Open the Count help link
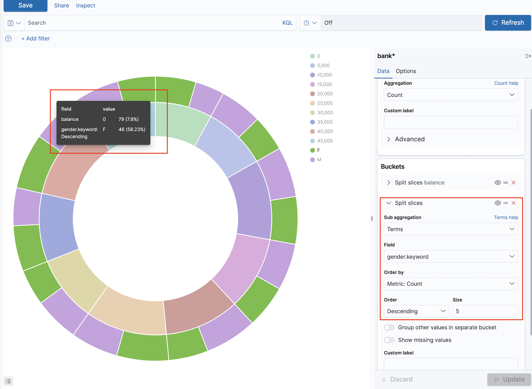 506,83
